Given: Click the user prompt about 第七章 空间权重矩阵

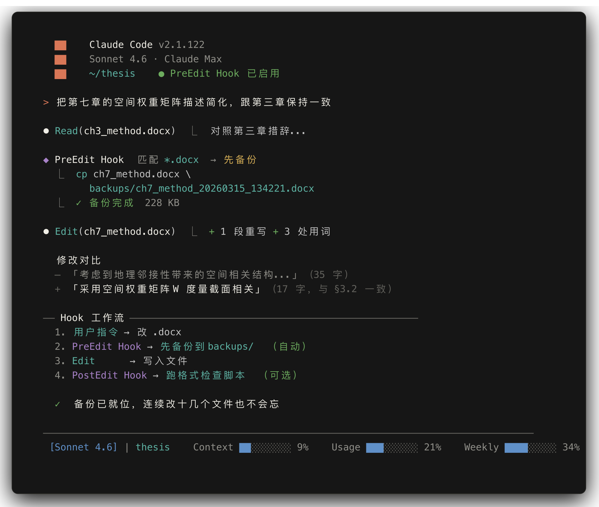Looking at the screenshot, I should pyautogui.click(x=194, y=102).
